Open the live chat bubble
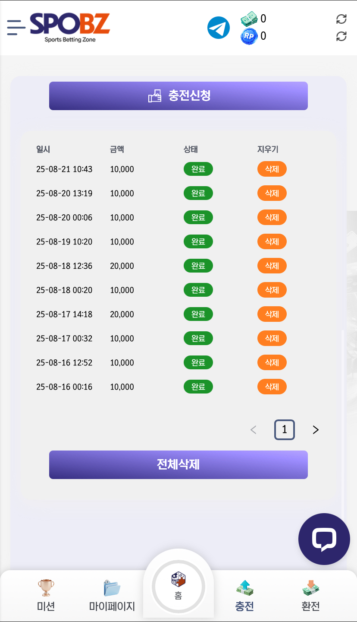357x622 pixels. [x=324, y=539]
